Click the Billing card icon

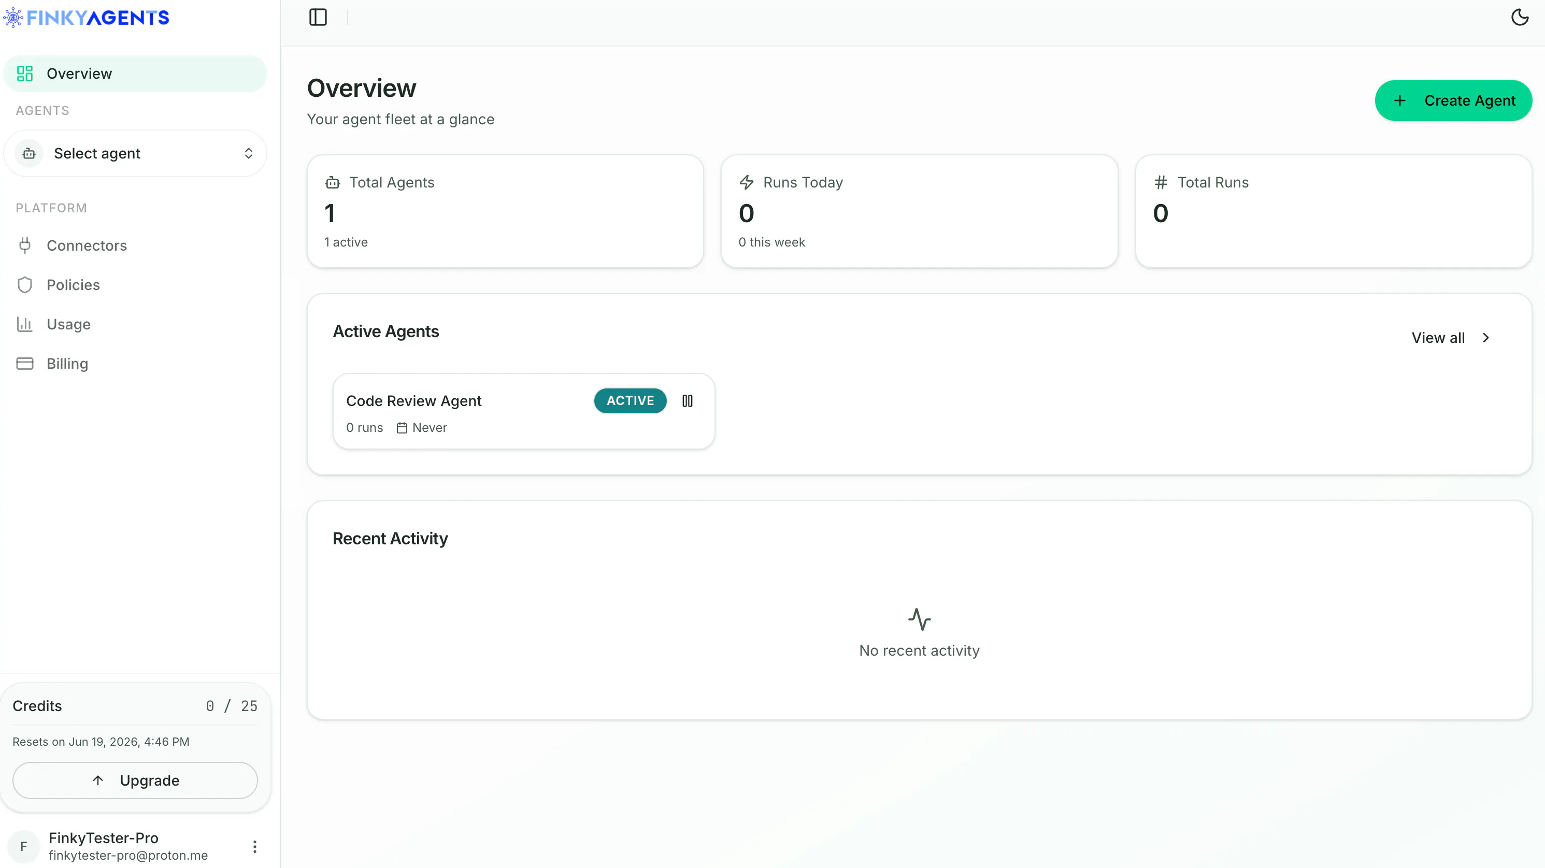click(x=24, y=364)
